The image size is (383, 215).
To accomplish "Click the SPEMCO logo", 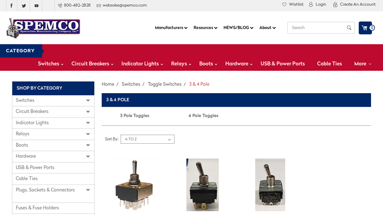I will 43,28.
